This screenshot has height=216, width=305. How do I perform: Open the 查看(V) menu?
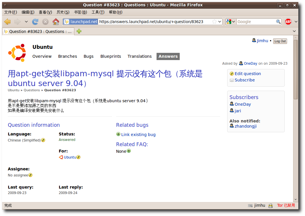click(45, 12)
